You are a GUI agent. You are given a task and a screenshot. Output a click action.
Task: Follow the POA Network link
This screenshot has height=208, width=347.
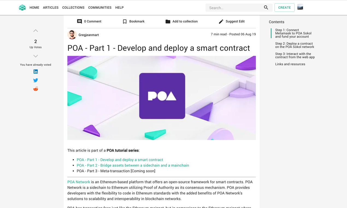[x=79, y=182]
